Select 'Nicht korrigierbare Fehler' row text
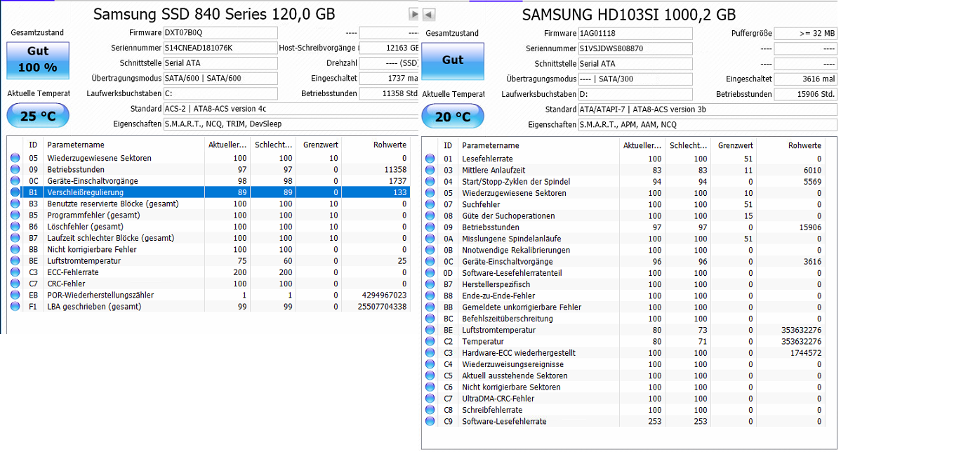Screen dimensions: 954x452 (x=92, y=249)
